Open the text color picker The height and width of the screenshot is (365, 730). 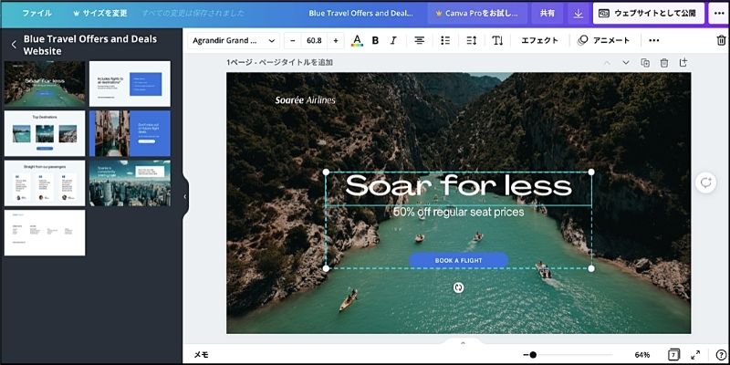[357, 40]
